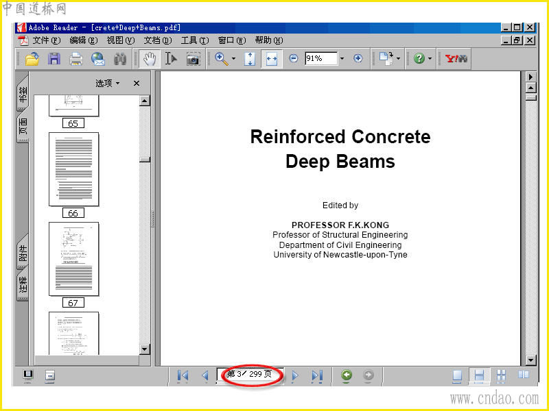Minimize the document window in the menu bar

506,40
